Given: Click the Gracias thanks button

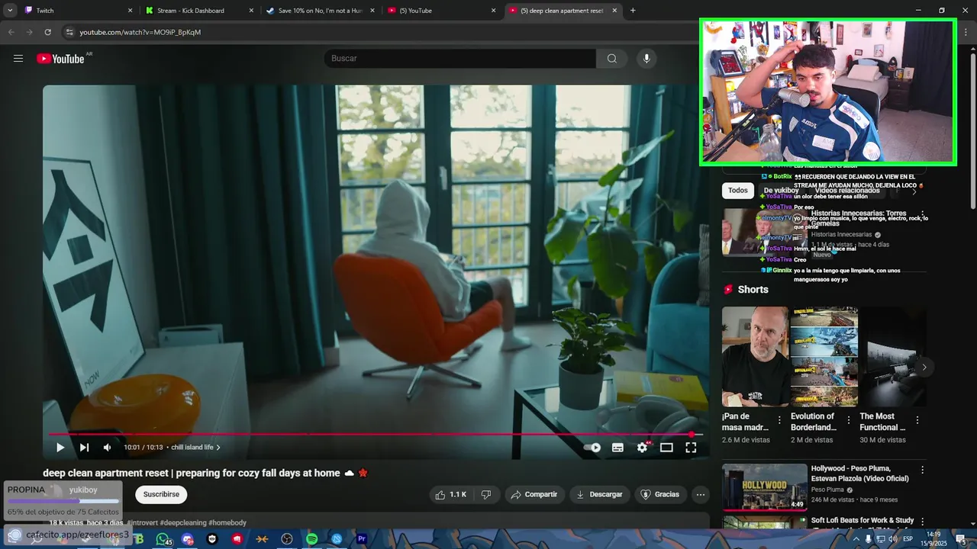Looking at the screenshot, I should 659,495.
